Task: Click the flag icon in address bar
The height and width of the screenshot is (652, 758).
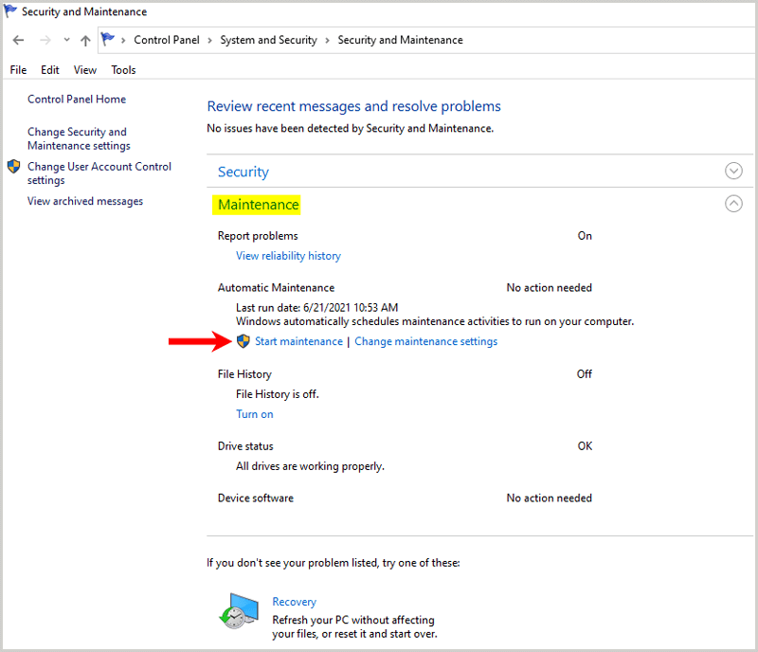Action: pos(108,40)
